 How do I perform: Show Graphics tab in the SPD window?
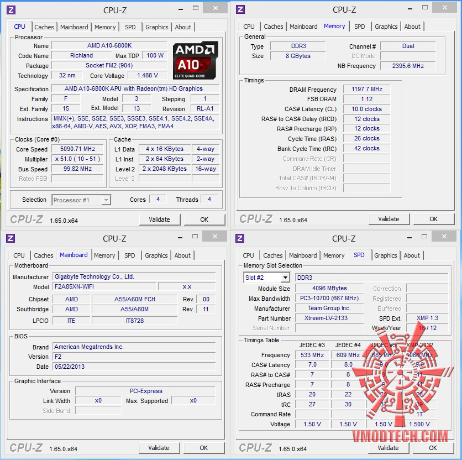[385, 255]
